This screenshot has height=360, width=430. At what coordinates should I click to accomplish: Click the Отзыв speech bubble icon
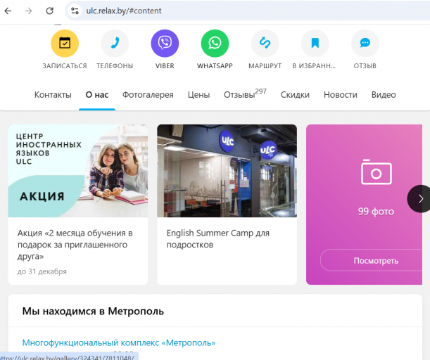pyautogui.click(x=365, y=44)
